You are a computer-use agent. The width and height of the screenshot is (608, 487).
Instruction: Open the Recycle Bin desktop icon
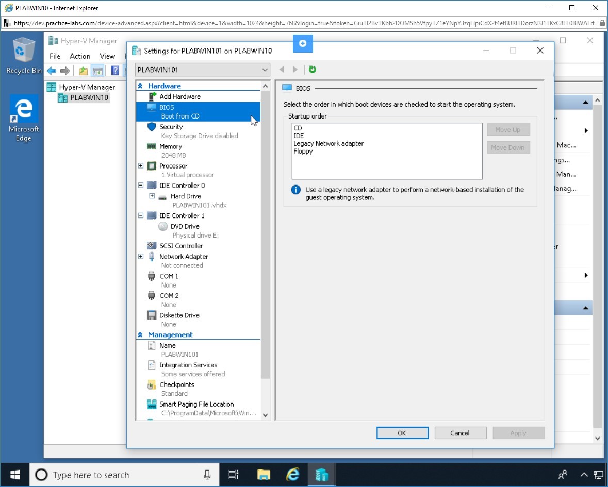tap(24, 56)
